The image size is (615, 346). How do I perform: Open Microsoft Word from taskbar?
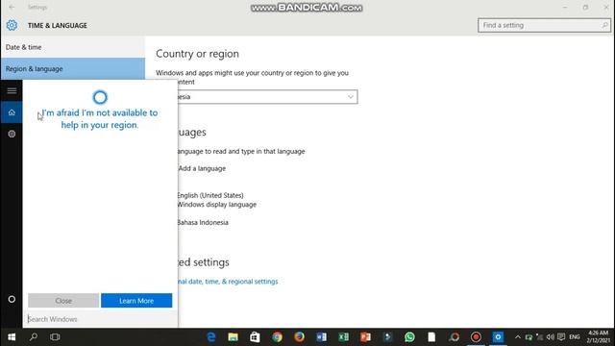pos(321,337)
